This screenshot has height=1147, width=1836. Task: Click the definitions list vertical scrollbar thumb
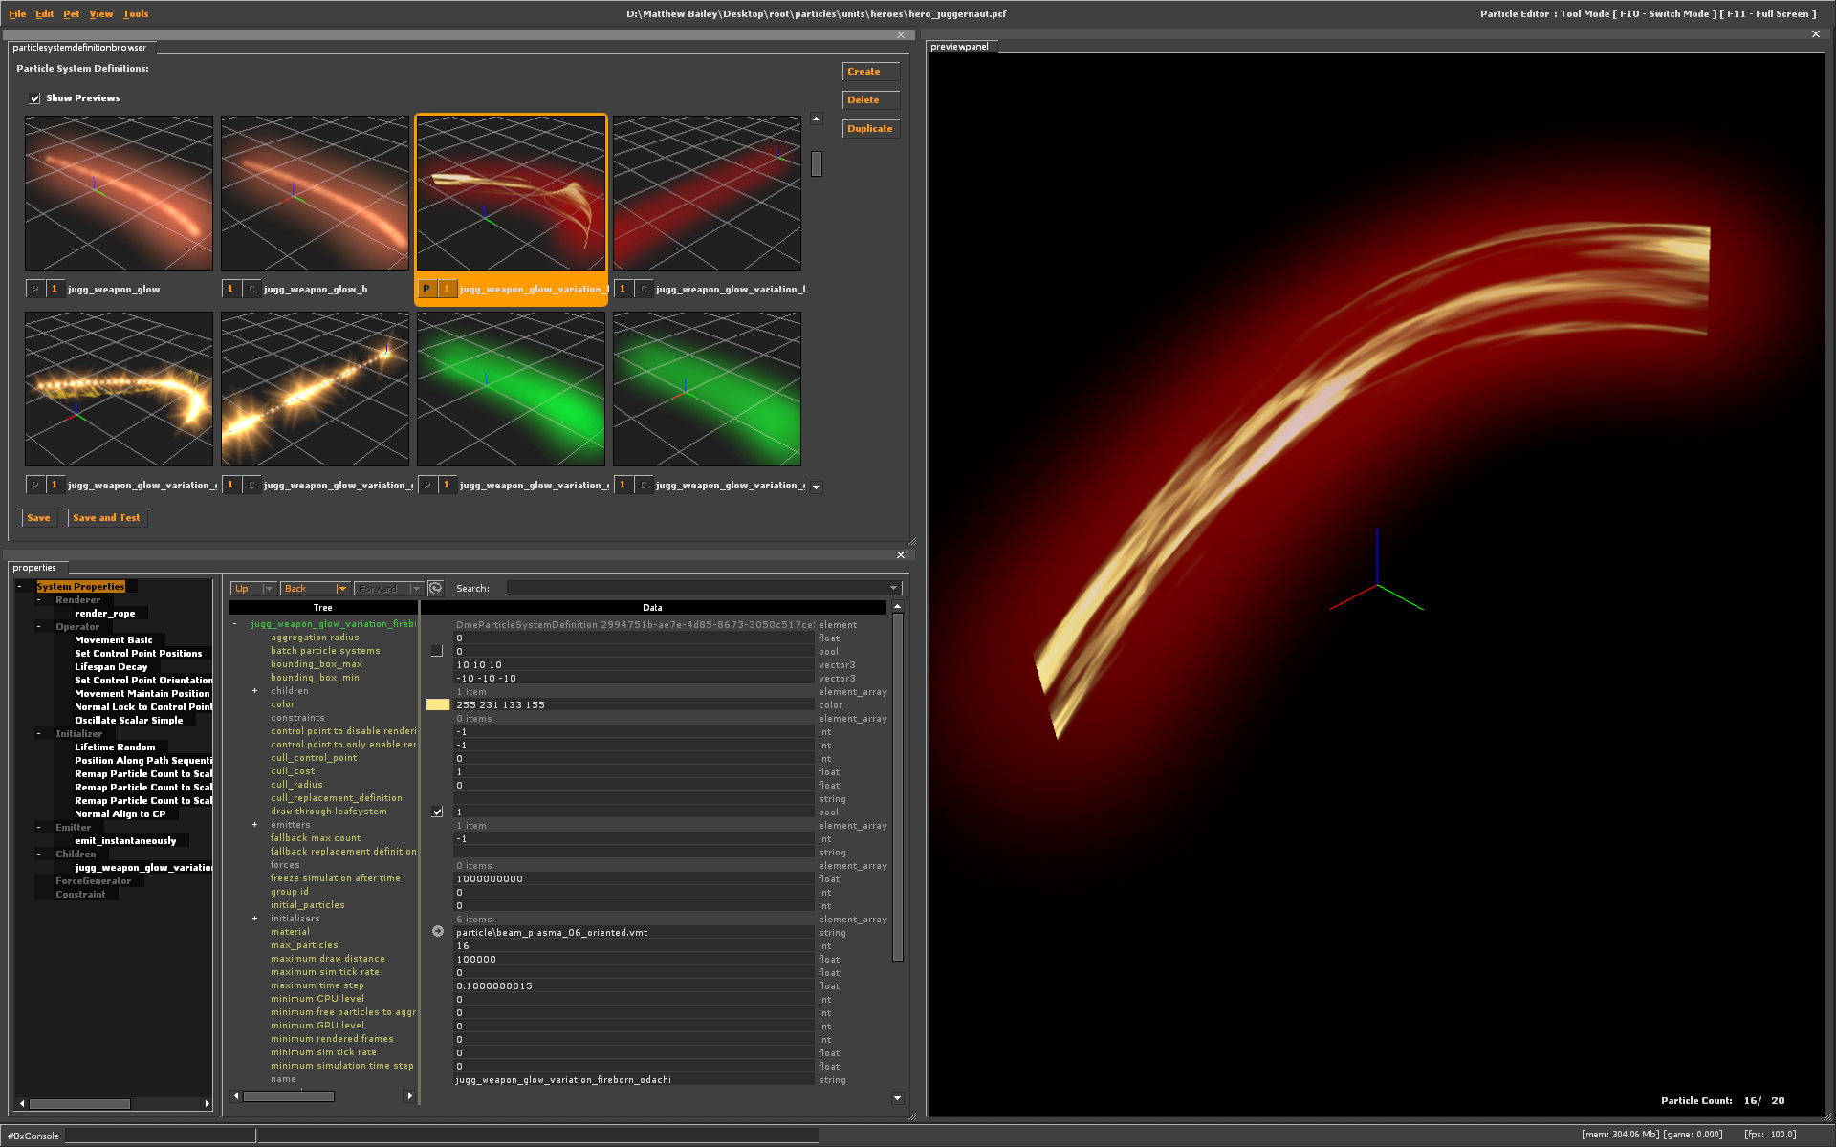click(x=817, y=164)
